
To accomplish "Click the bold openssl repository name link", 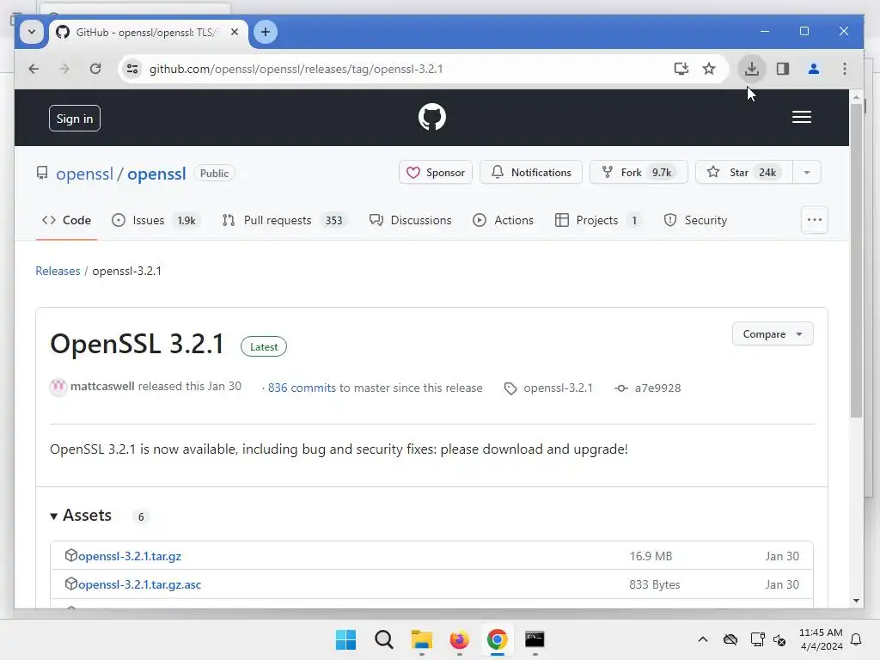I will [156, 174].
